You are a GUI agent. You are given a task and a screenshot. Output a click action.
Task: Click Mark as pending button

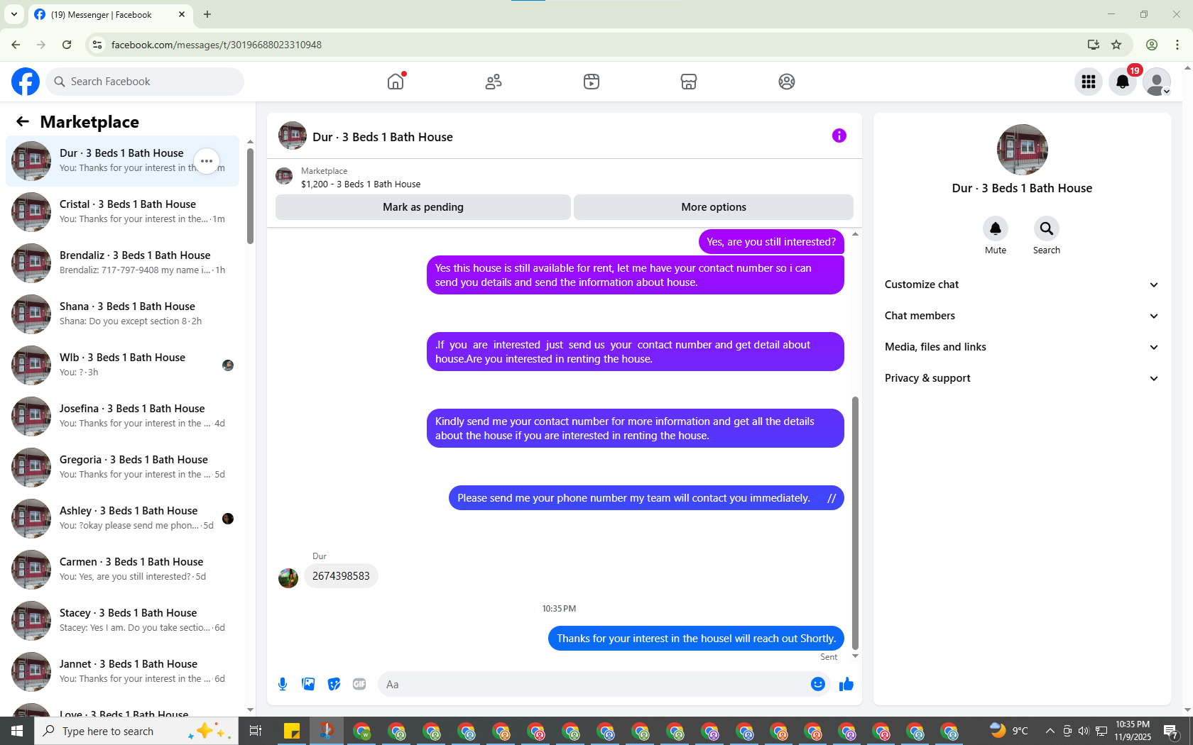coord(423,207)
